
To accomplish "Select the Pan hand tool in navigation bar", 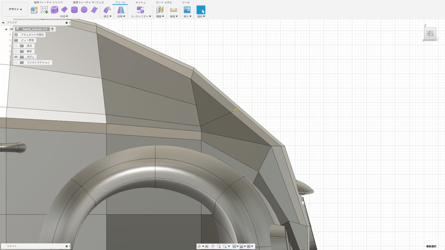I will [213, 246].
